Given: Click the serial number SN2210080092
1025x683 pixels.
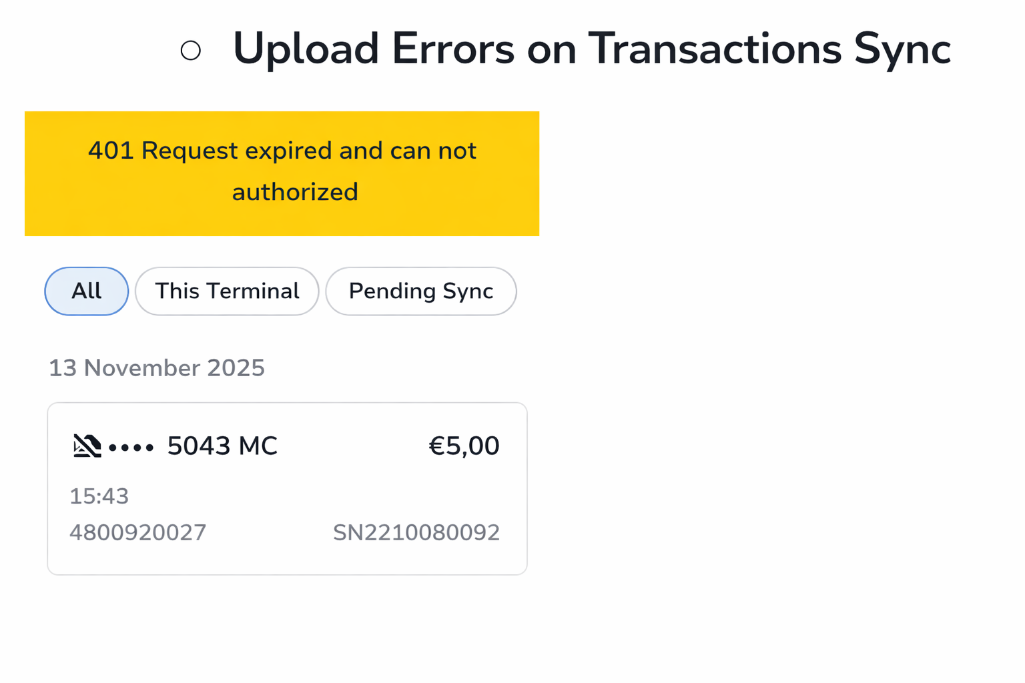Looking at the screenshot, I should (x=416, y=532).
